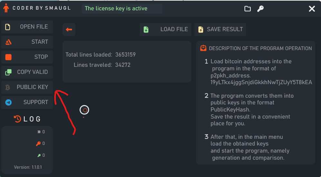321x177 pixels.
Task: Open the SUPPORT menu entry
Action: [27, 102]
